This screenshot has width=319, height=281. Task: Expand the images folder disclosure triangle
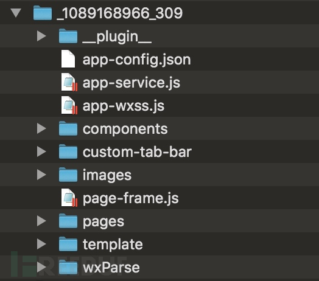pos(41,175)
